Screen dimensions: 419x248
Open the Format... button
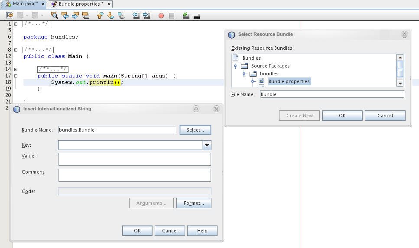coord(194,203)
